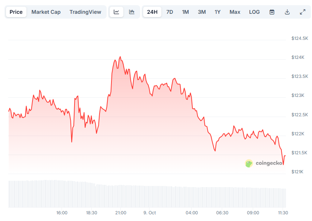Select the 24H time range
This screenshot has height=221, width=312.
pyautogui.click(x=152, y=12)
